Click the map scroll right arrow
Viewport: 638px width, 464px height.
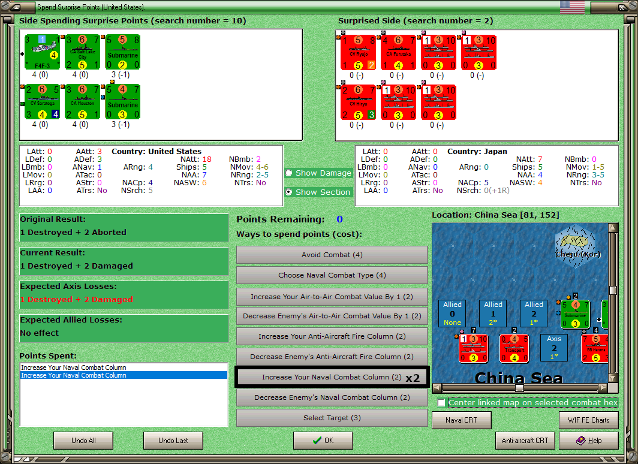click(603, 388)
